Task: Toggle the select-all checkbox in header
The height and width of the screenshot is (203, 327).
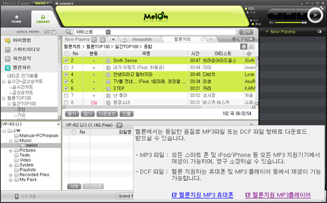Action: point(66,54)
